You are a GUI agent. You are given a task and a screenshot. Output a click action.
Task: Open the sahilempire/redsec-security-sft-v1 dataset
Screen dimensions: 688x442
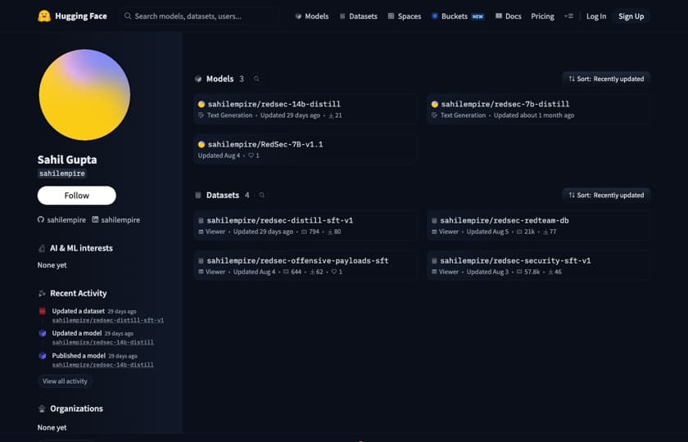[x=538, y=266]
